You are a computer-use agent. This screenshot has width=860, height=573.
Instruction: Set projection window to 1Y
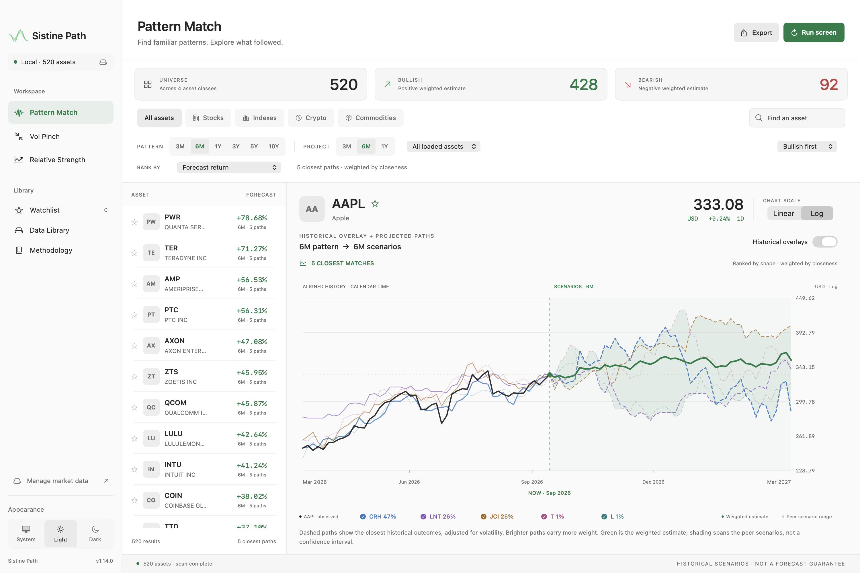tap(384, 146)
